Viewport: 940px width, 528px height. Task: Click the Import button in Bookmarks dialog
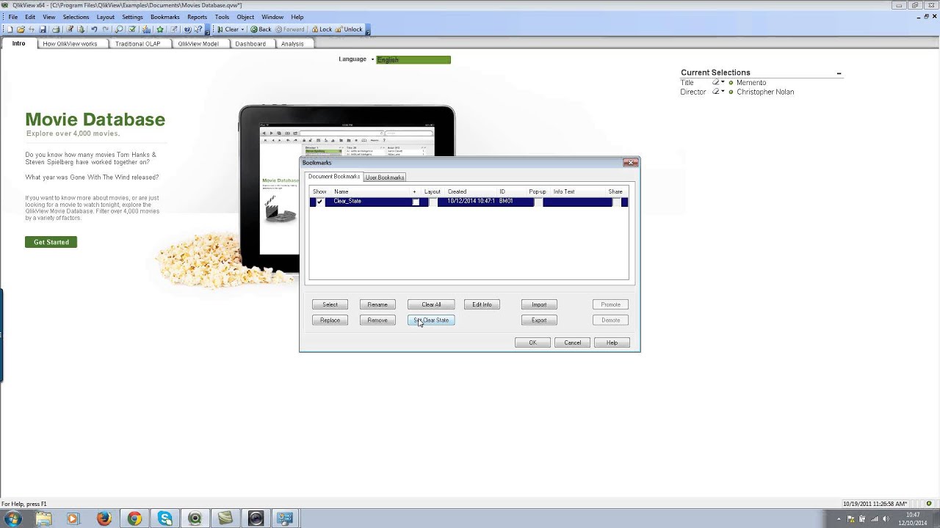tap(539, 305)
